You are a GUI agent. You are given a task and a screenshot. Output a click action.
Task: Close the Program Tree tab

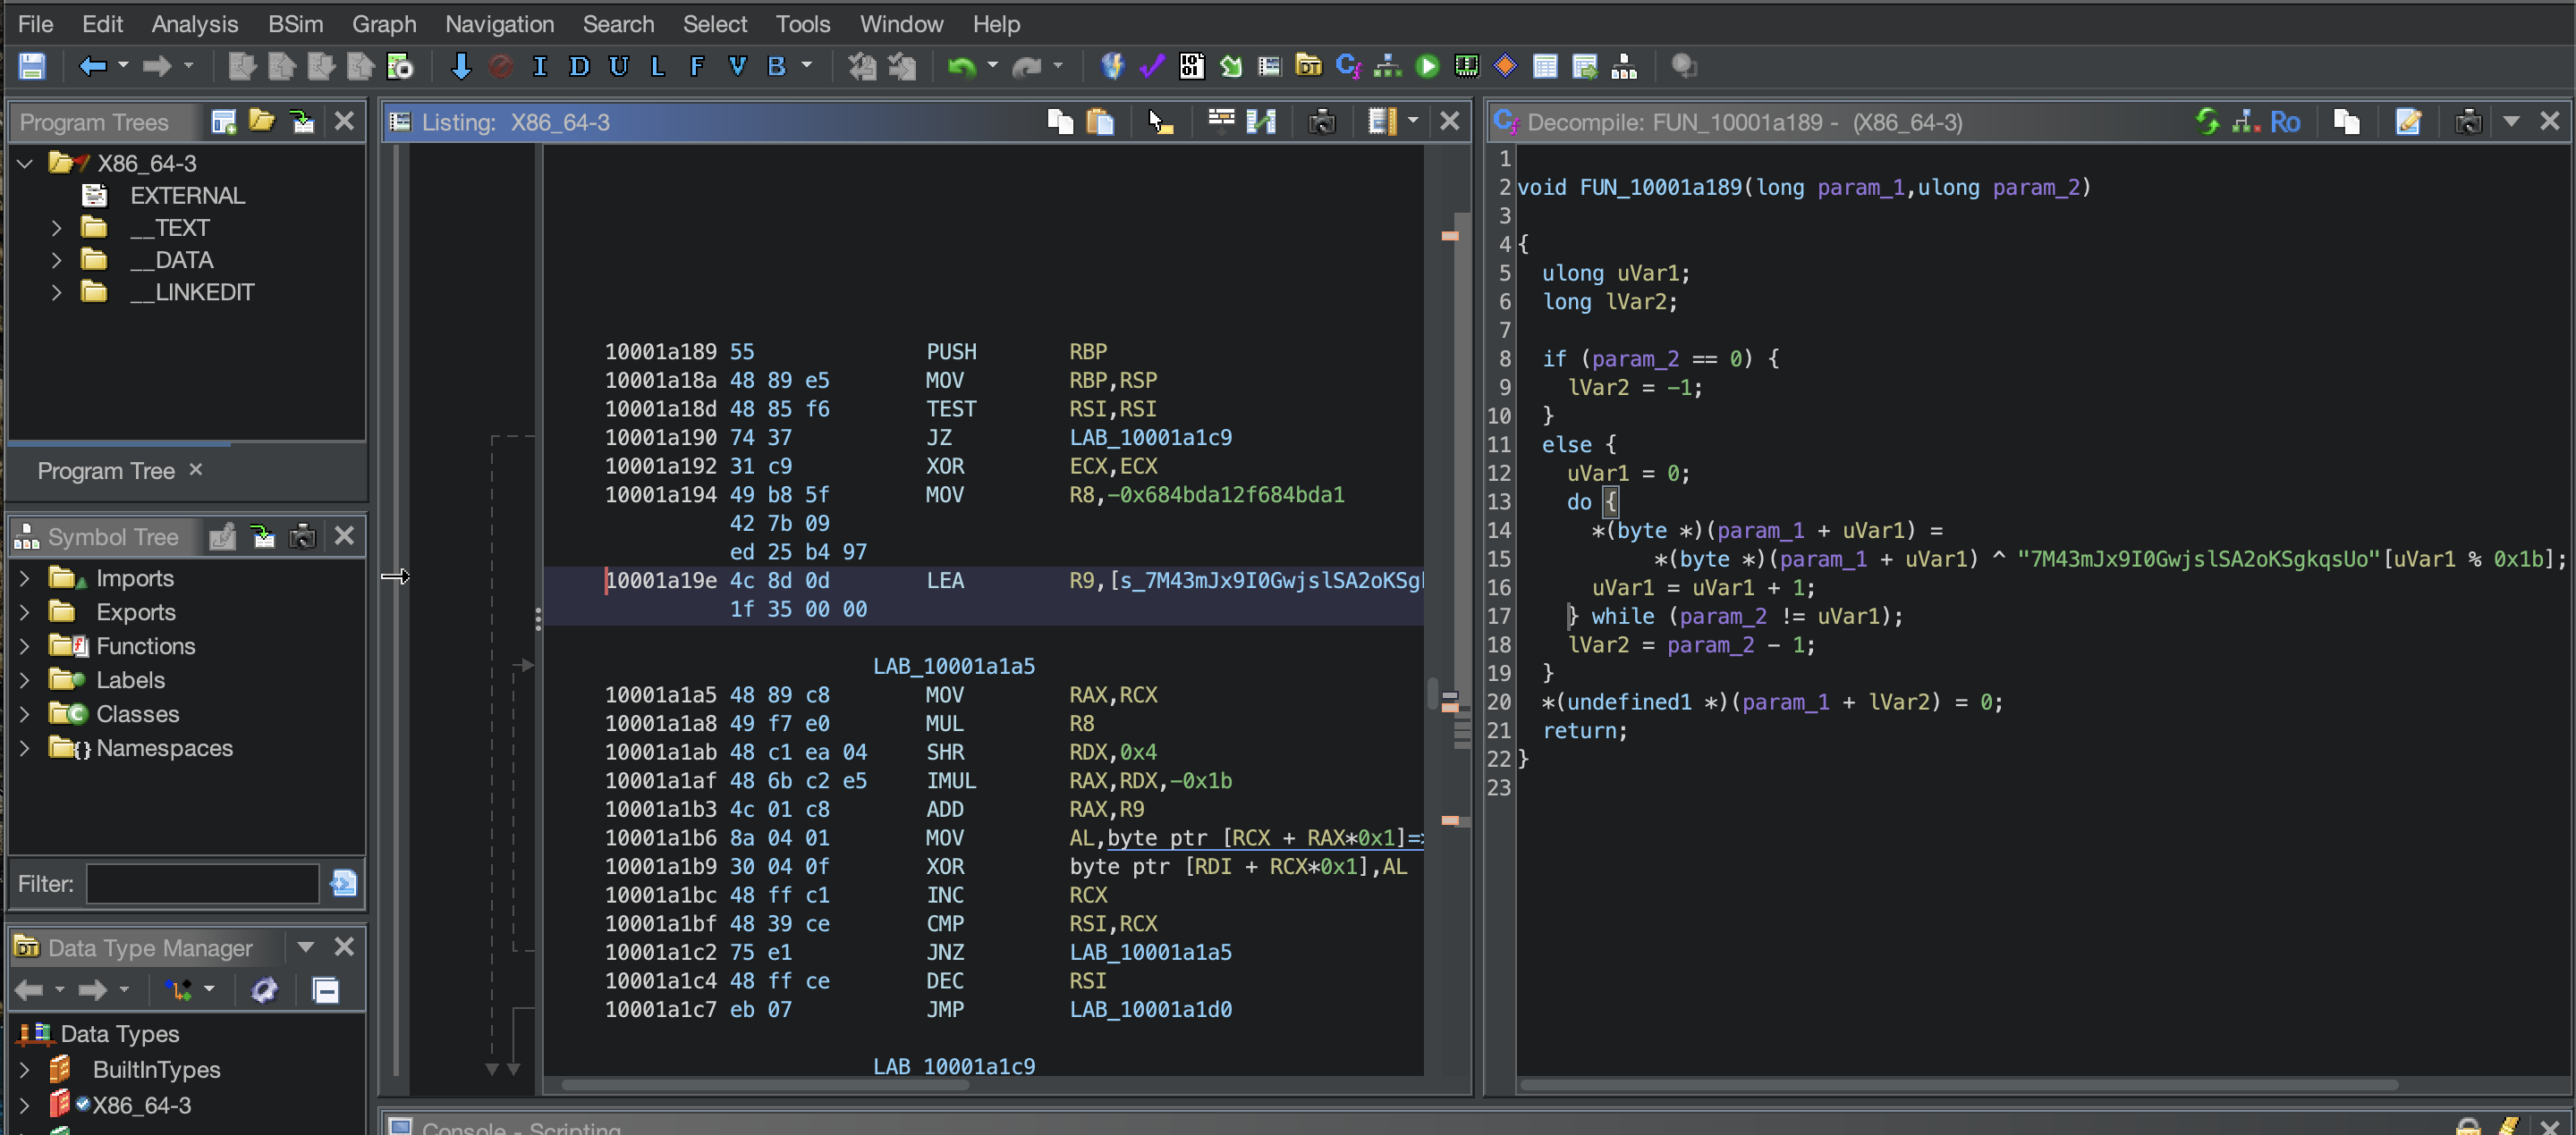pyautogui.click(x=196, y=469)
